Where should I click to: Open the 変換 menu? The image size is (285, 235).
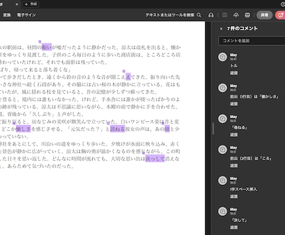click(x=7, y=15)
